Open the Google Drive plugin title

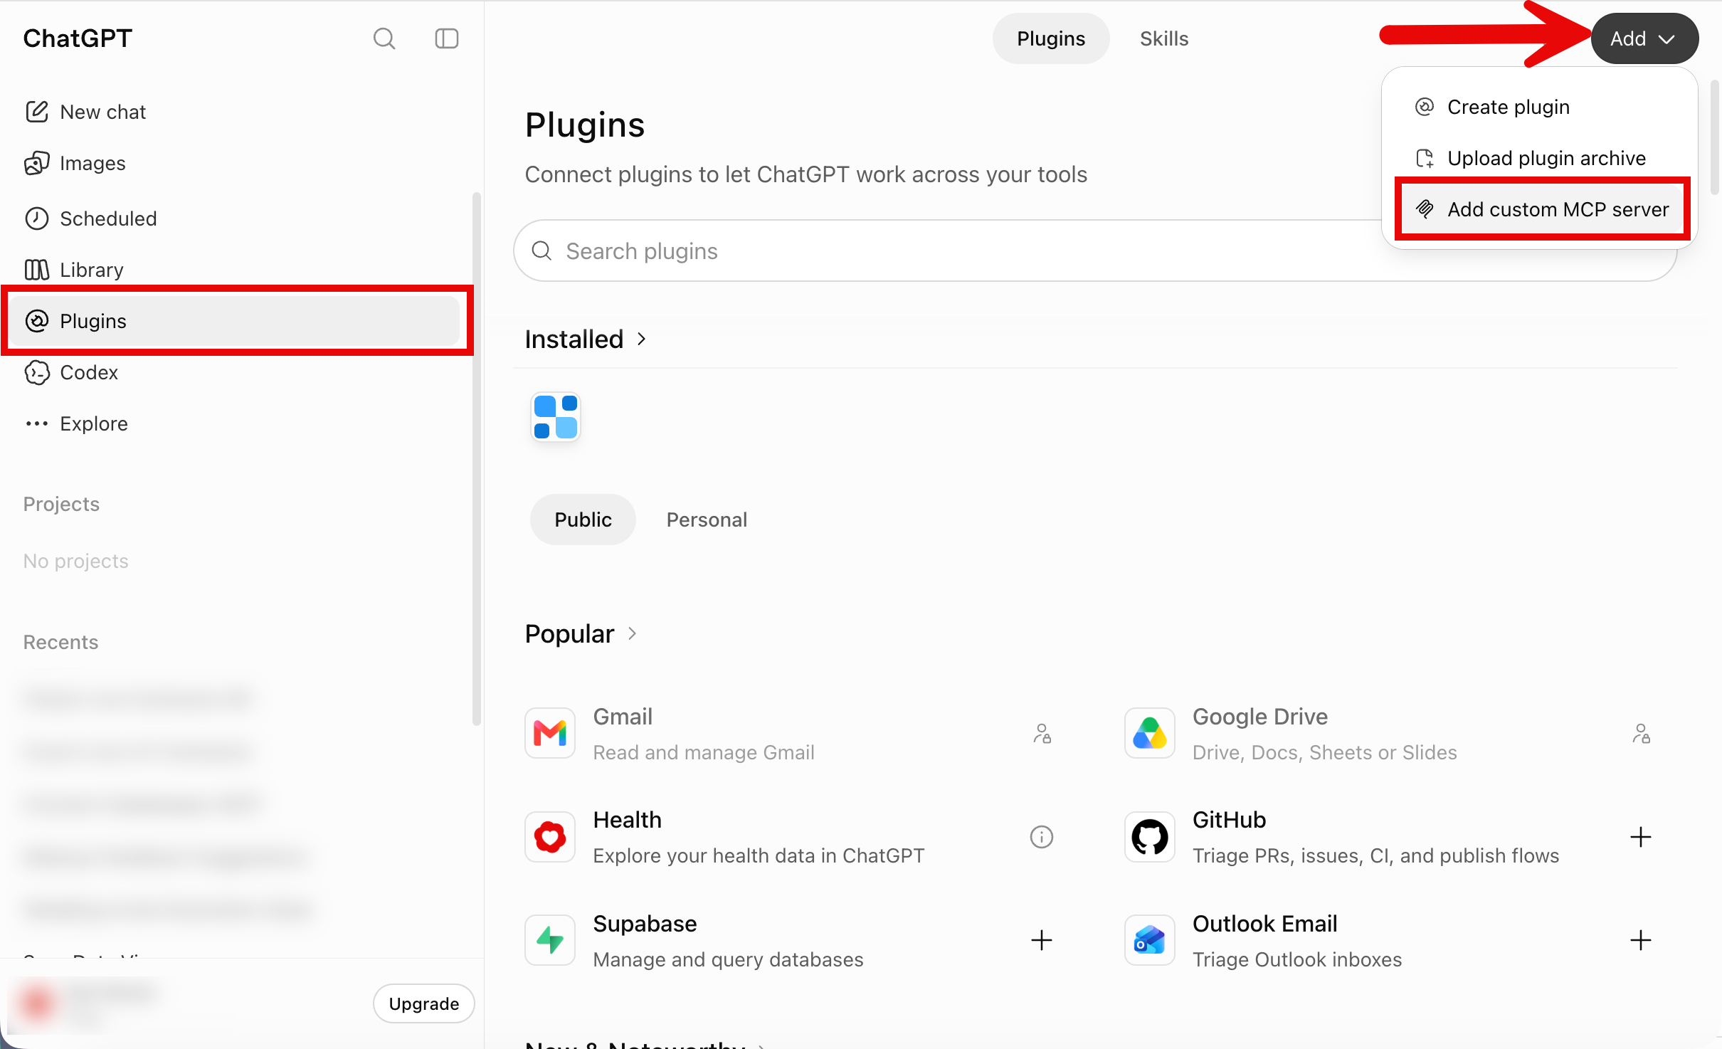click(x=1260, y=717)
